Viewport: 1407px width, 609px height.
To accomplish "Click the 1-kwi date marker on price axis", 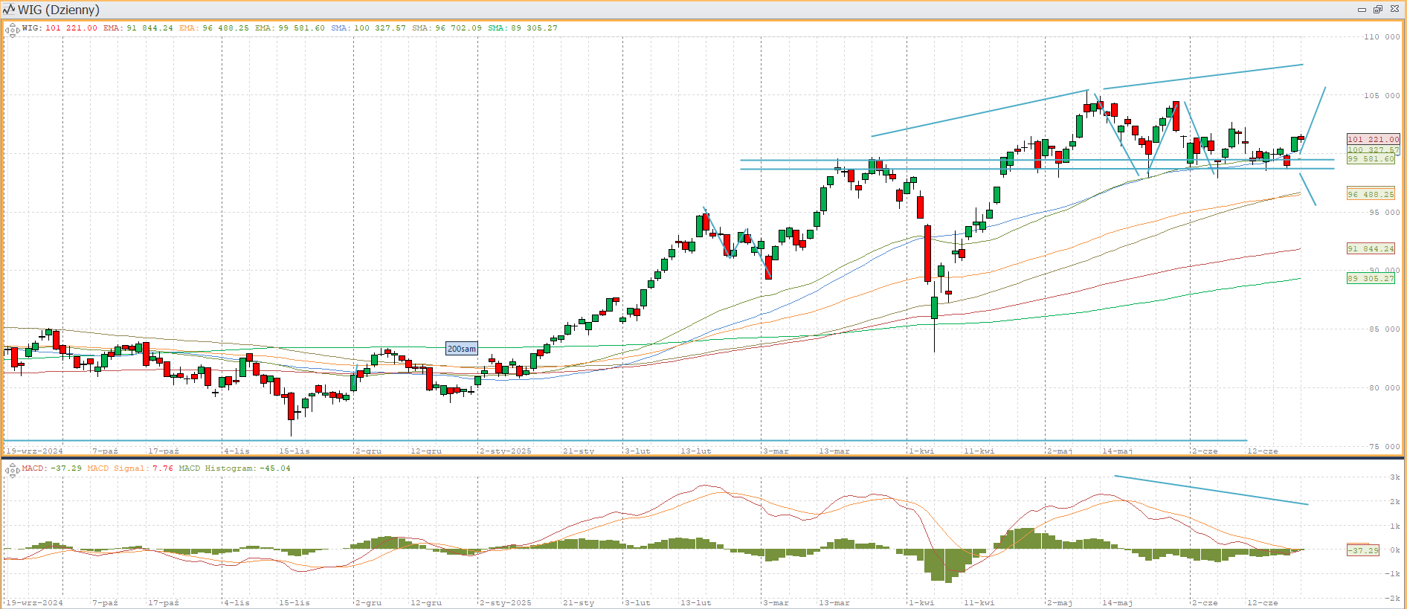I will [x=921, y=451].
